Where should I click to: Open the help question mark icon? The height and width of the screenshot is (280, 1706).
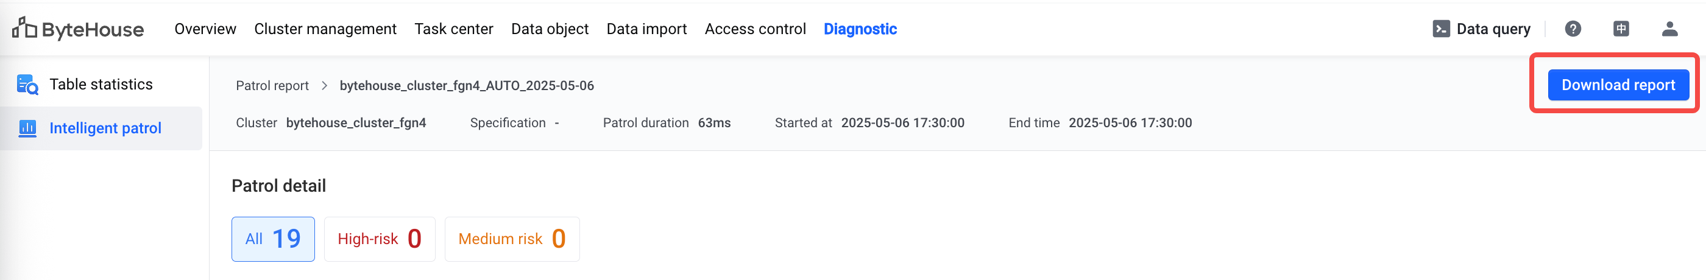point(1573,29)
